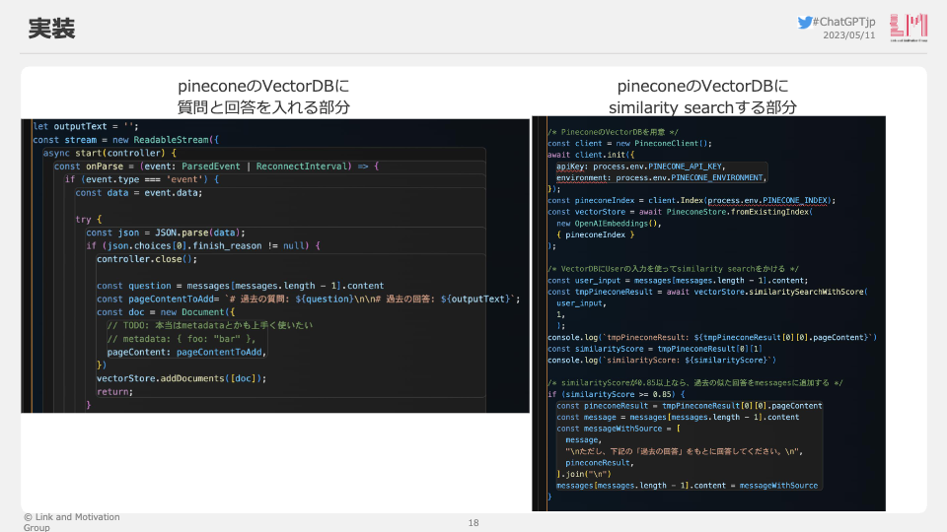Viewport: 947px width, 532px height.
Task: Click the slide title 実装
Action: pyautogui.click(x=51, y=31)
